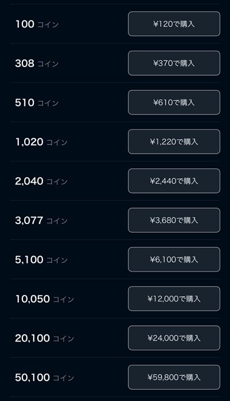230x401 pixels.
Task: Tap the 1,020 コイン amount label
Action: click(x=41, y=142)
